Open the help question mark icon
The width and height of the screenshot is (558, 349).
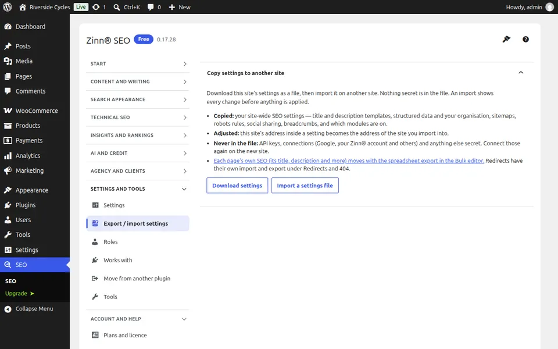click(x=525, y=39)
